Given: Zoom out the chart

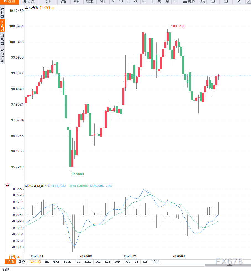Looking at the screenshot, I should [213, 2].
